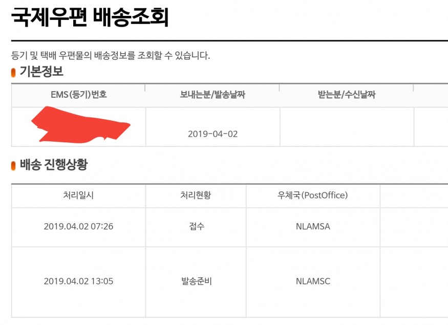This screenshot has height=325, width=448.
Task: Click the EMS(등기)번호 column header
Action: coord(78,95)
